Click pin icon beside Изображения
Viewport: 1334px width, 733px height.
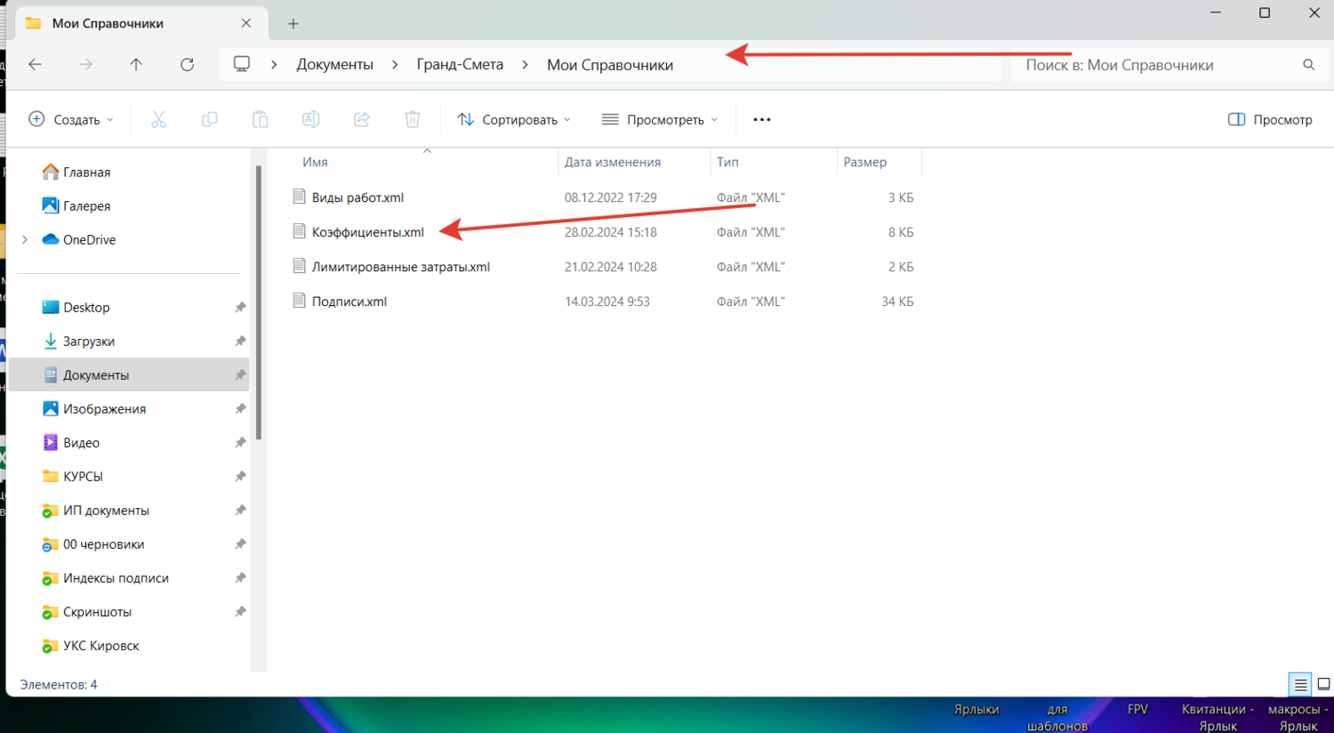[x=240, y=408]
